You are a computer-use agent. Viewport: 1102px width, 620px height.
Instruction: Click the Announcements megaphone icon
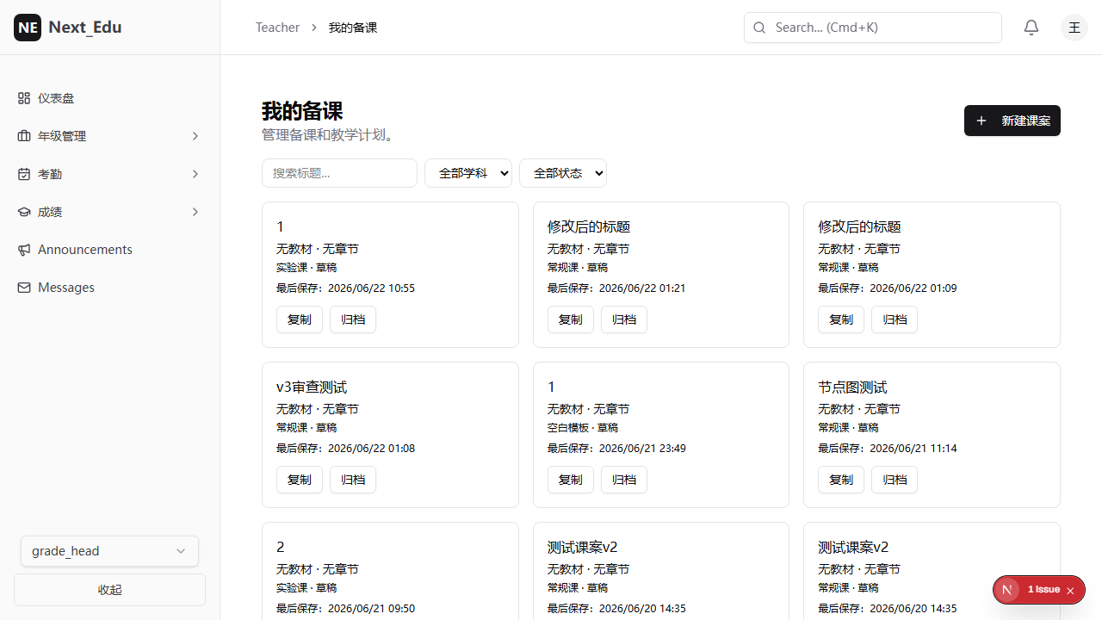(24, 250)
